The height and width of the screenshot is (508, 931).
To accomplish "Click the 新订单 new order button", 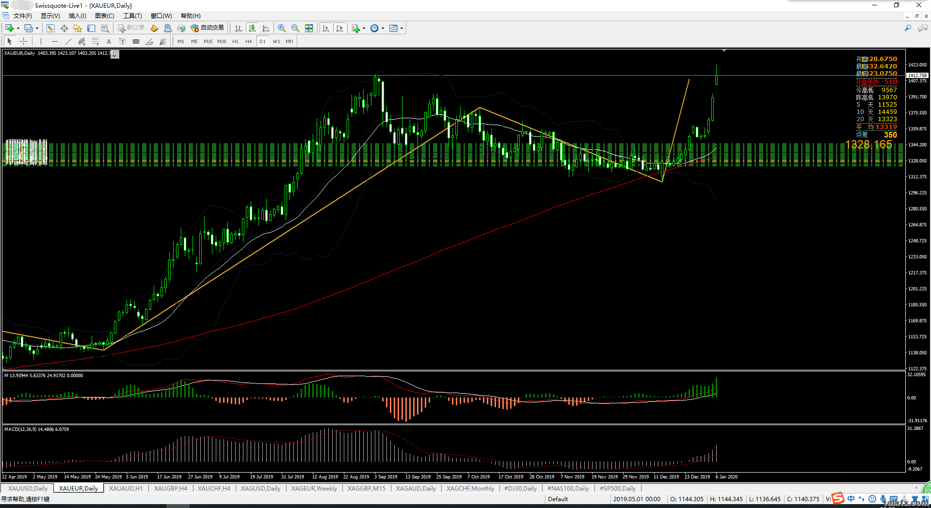I will pos(131,28).
